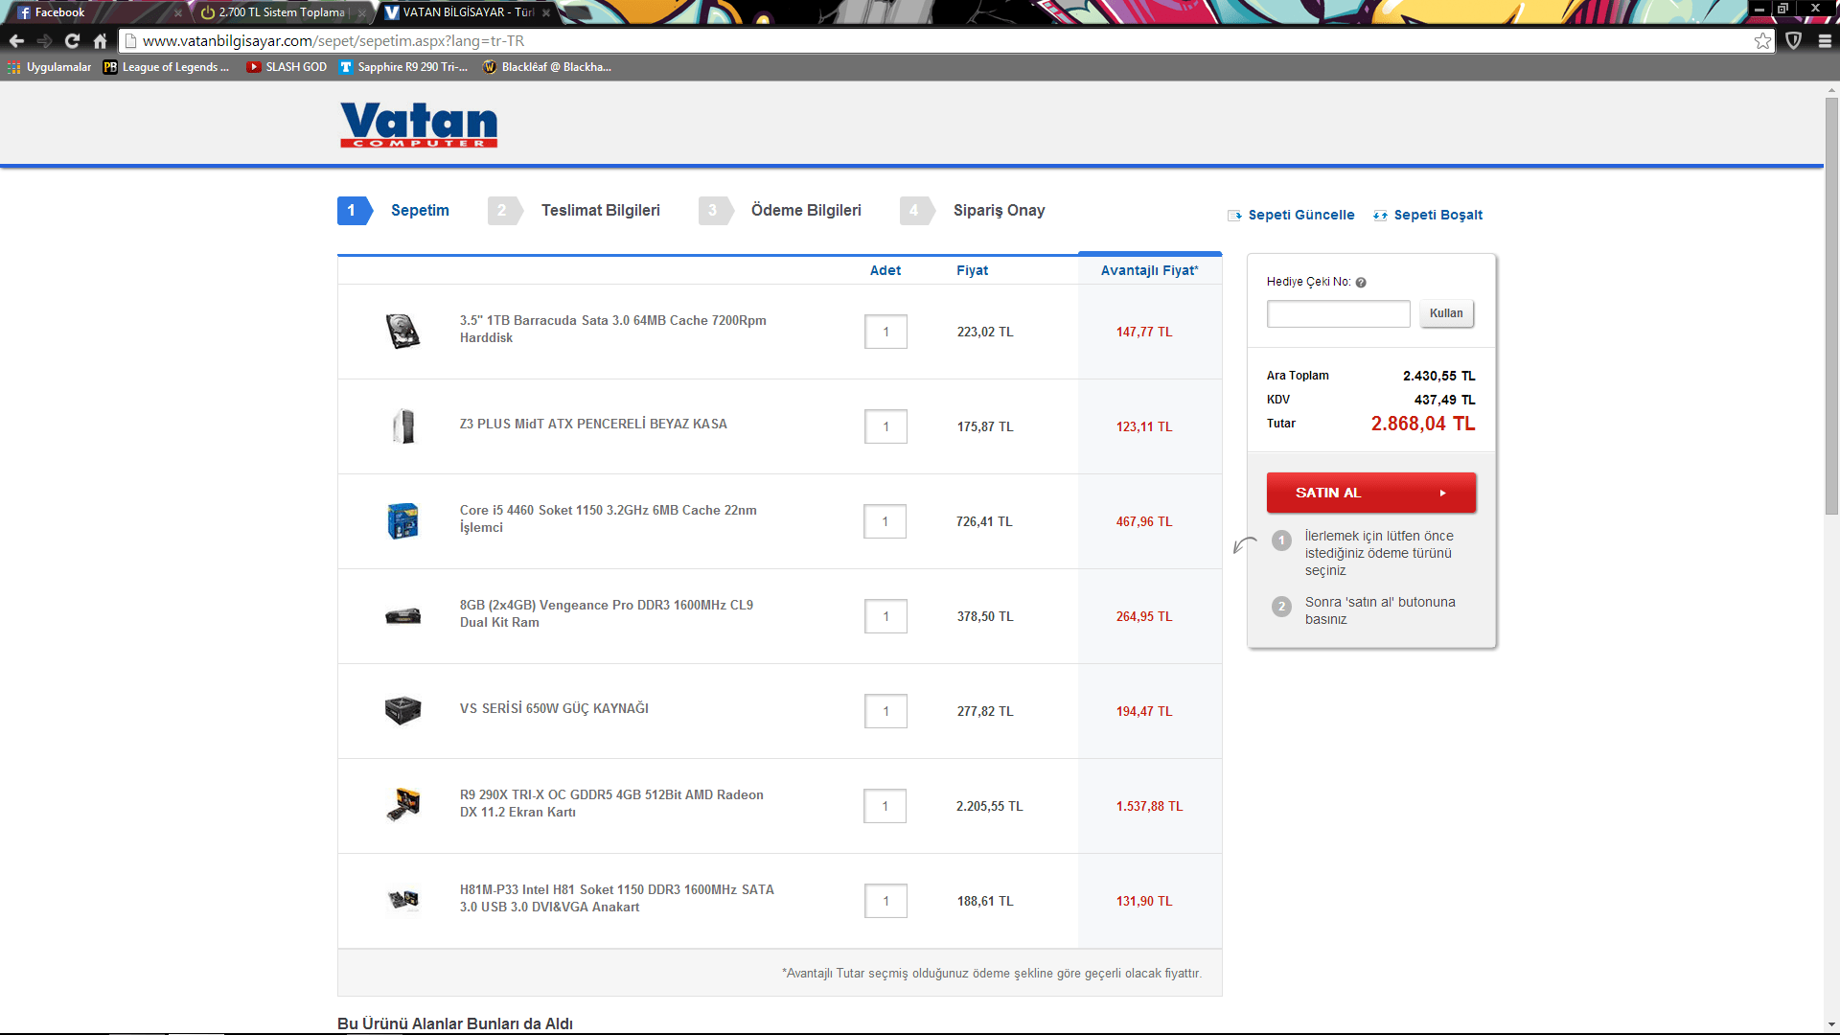The image size is (1840, 1035).
Task: Open Barracuda harddisk product thumbnail
Action: pos(402,331)
